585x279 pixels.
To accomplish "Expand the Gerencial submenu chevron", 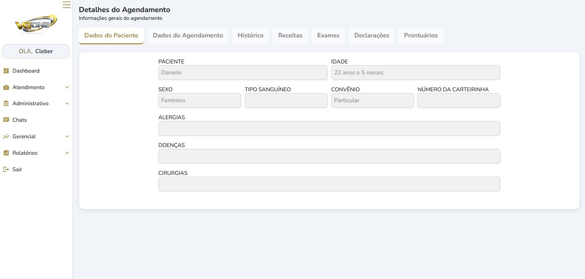I will click(67, 136).
